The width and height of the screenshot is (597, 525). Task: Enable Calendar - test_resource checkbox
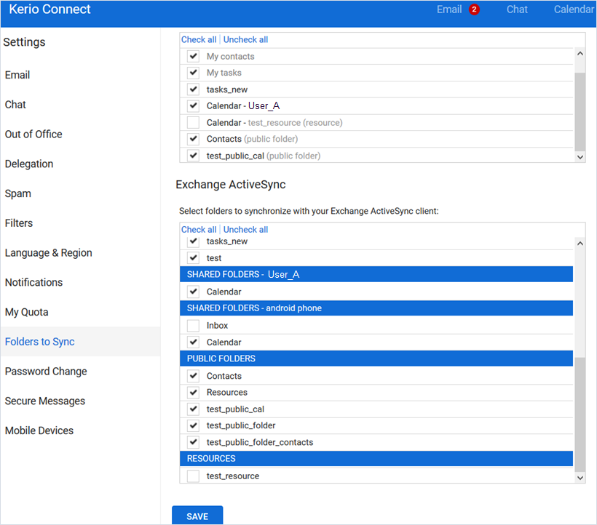tap(193, 123)
